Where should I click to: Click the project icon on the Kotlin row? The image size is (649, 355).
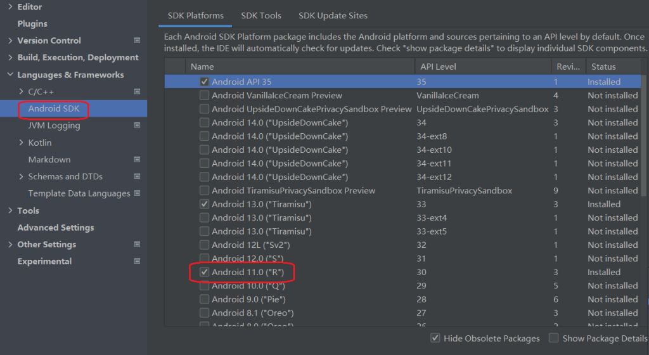(137, 143)
